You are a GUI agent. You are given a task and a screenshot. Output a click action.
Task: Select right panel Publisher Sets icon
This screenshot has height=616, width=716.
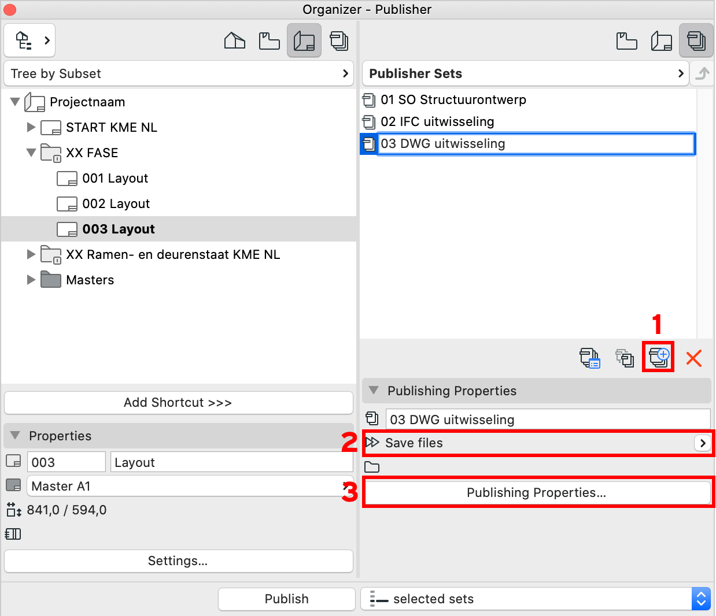coord(696,40)
